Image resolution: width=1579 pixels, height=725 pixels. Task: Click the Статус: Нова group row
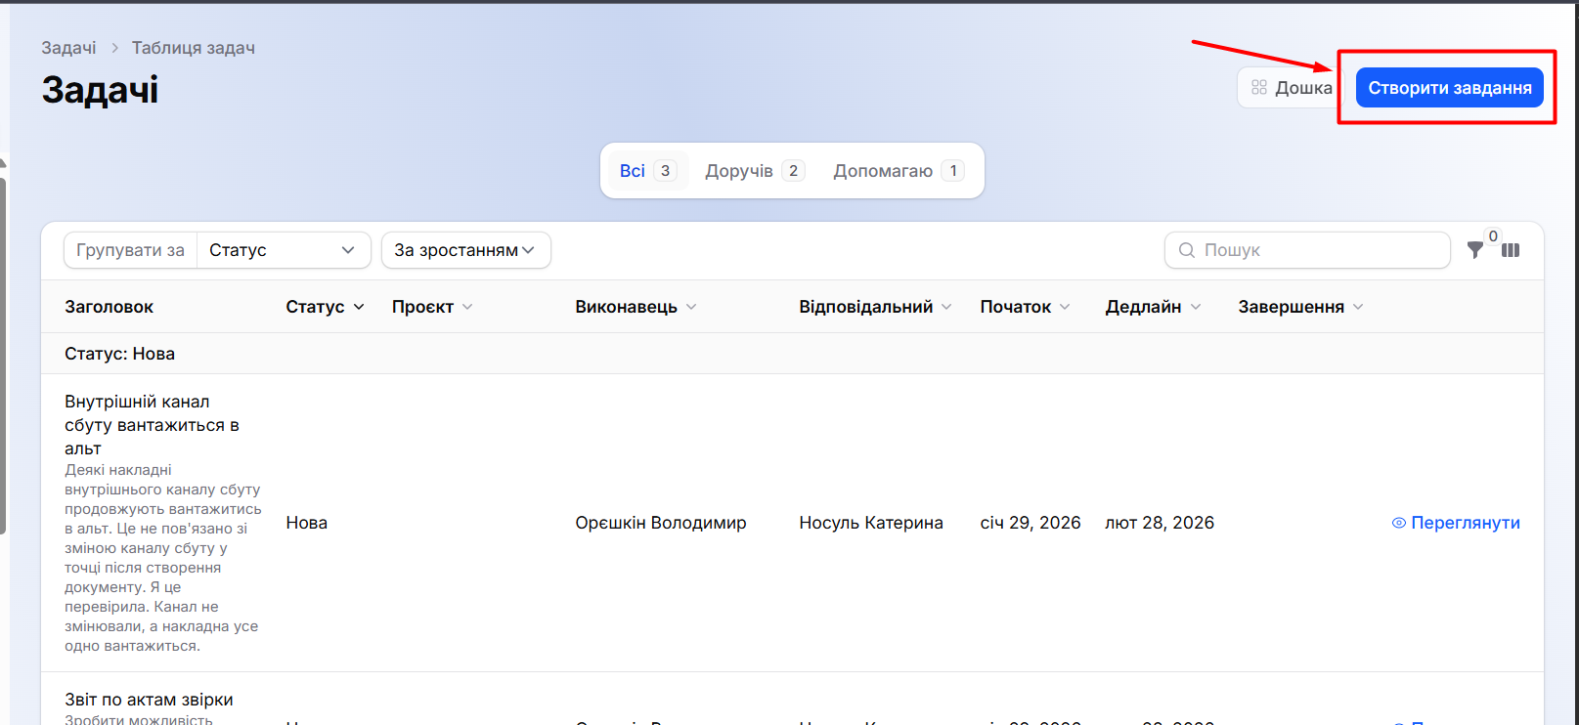tap(792, 354)
